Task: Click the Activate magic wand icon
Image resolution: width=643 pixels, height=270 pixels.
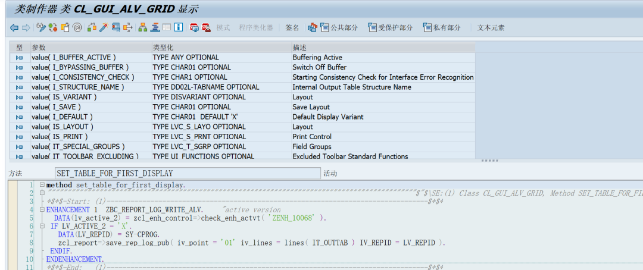Action: [x=104, y=27]
